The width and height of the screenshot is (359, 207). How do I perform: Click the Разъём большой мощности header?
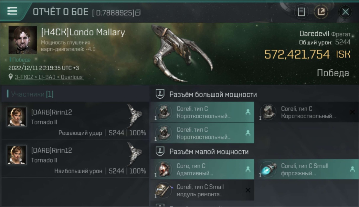[213, 94]
